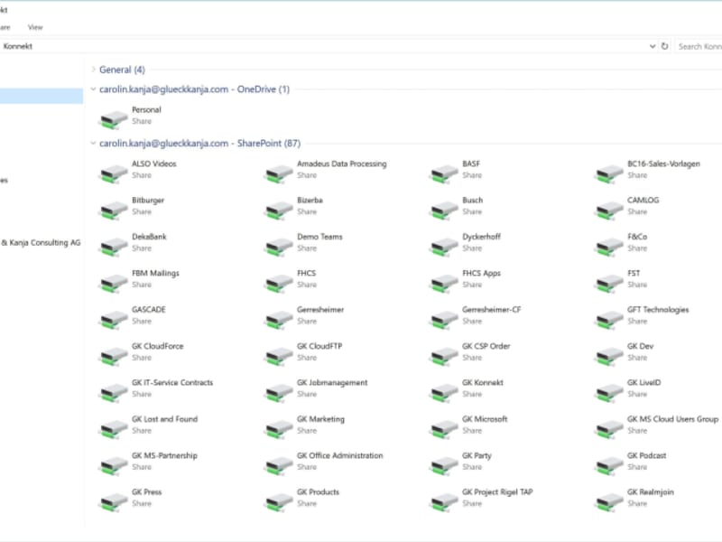Select the GK MS-Partnership share name
Viewport: 722px width, 542px height.
(164, 455)
